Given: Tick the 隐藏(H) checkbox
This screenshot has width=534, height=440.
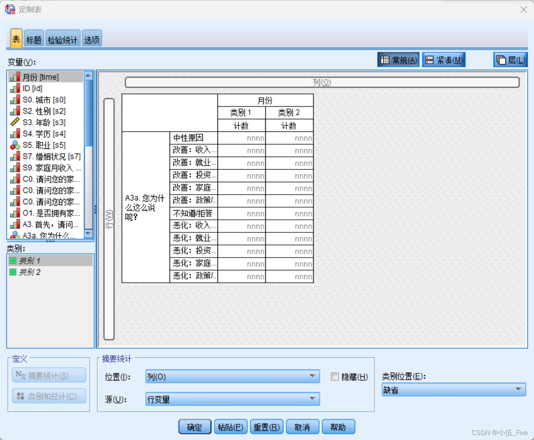Looking at the screenshot, I should (335, 377).
